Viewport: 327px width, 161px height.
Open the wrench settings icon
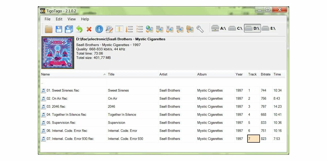pos(200,29)
